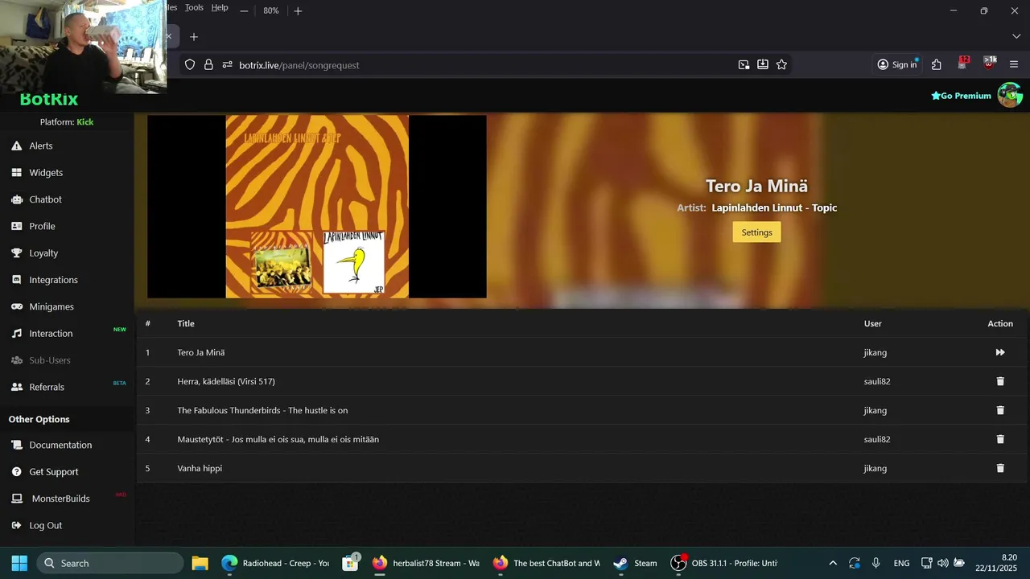This screenshot has height=579, width=1030.
Task: Delete Herra, kädelläsi song request
Action: point(1000,381)
